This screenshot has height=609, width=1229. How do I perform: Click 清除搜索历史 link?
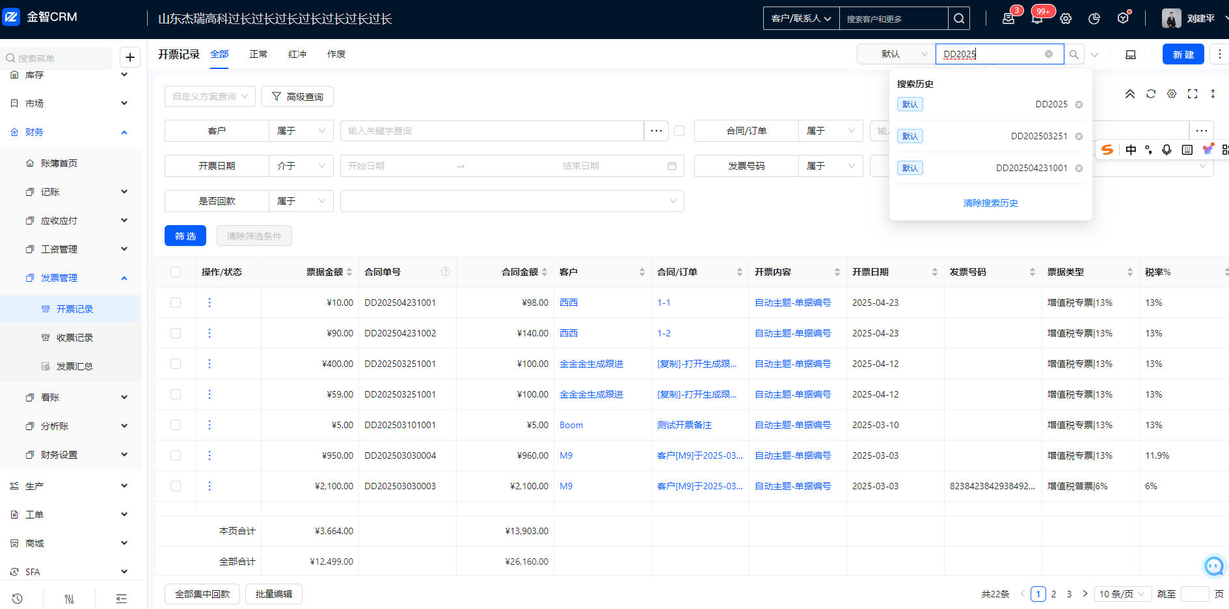click(991, 203)
